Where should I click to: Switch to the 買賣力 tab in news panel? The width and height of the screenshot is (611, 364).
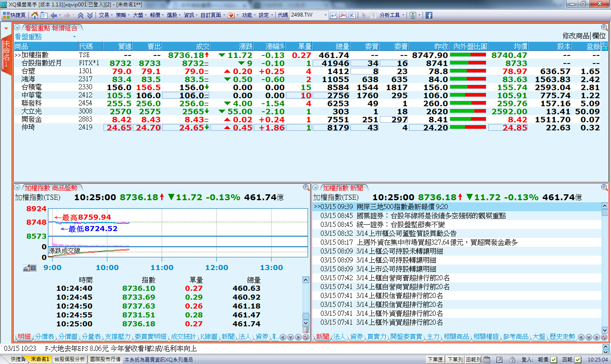[x=377, y=337]
